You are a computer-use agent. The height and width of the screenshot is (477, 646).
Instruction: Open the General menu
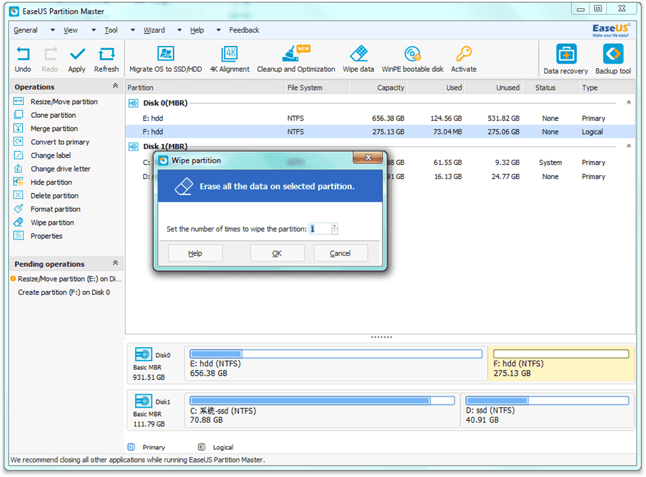coord(26,30)
